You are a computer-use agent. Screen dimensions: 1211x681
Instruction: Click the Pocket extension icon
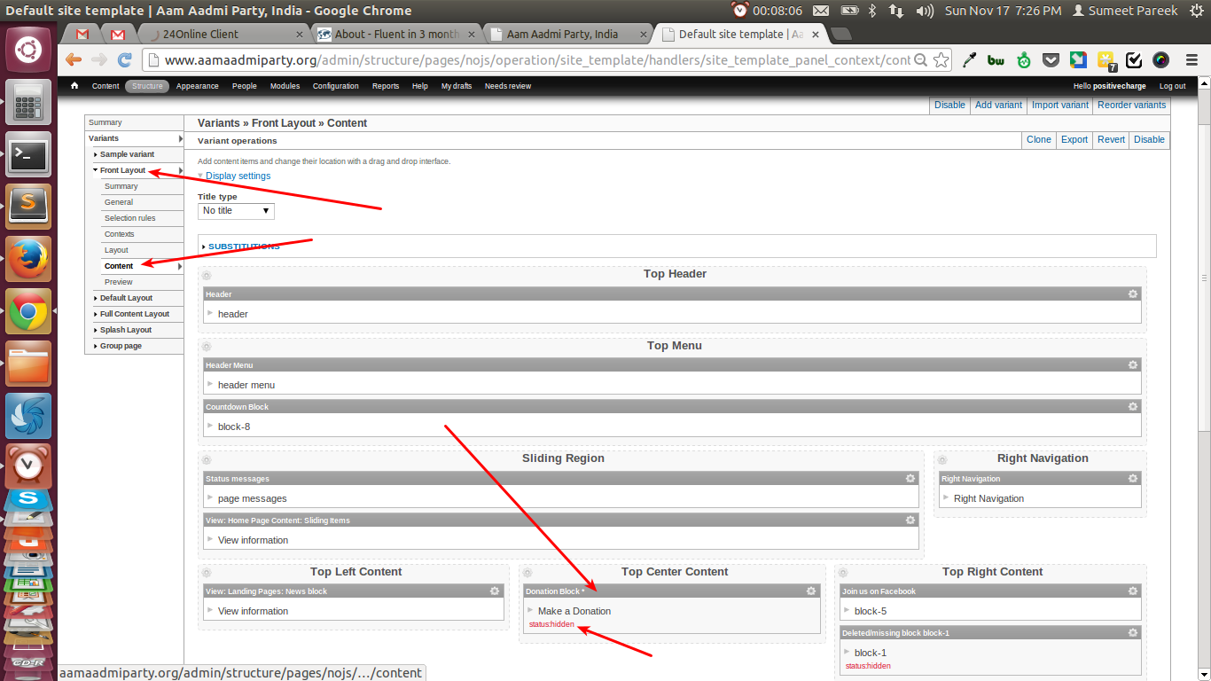pyautogui.click(x=1051, y=60)
